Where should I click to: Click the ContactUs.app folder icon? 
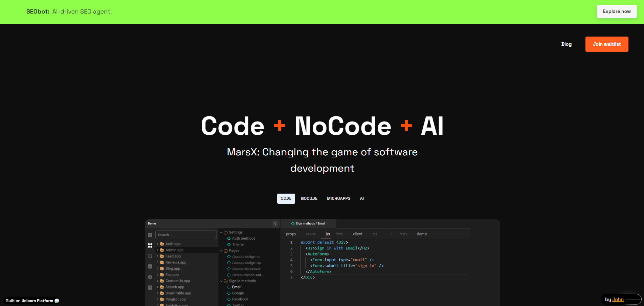coord(162,281)
